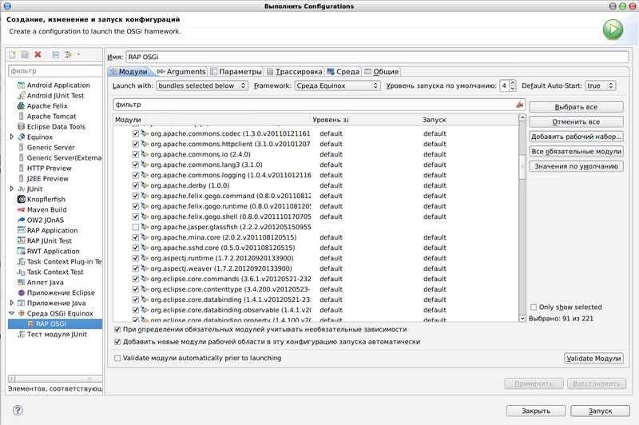This screenshot has height=425, width=639.
Task: Uncheck org.apache.commons.io bundle
Action: pos(135,154)
